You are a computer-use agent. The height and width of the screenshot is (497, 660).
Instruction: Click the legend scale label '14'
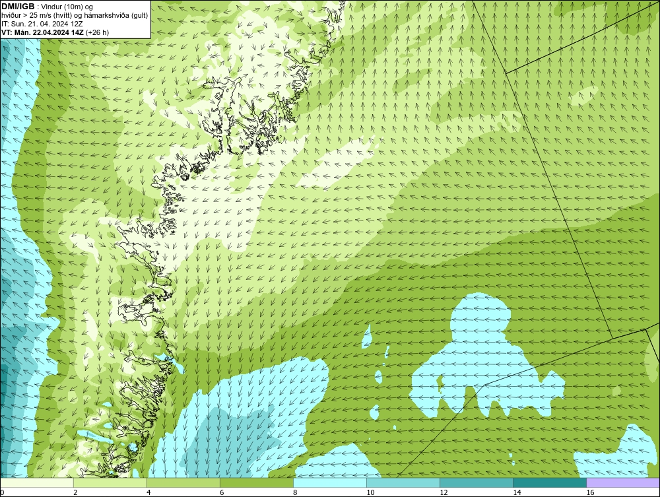(x=517, y=492)
